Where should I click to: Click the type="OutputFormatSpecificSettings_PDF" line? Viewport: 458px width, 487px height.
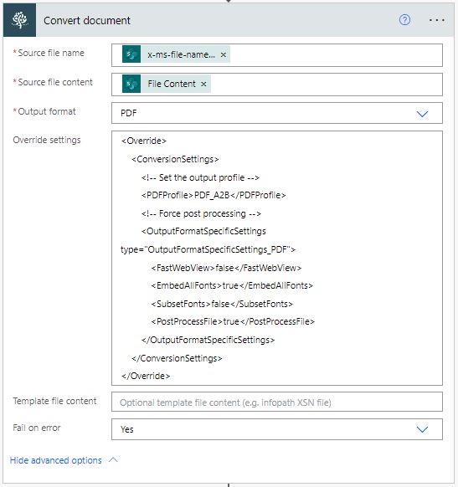pyautogui.click(x=208, y=249)
